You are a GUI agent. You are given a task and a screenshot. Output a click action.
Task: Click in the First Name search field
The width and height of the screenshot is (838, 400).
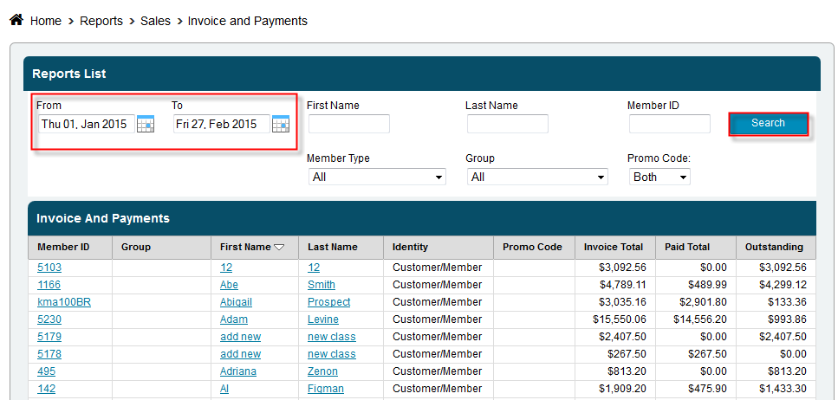point(348,124)
